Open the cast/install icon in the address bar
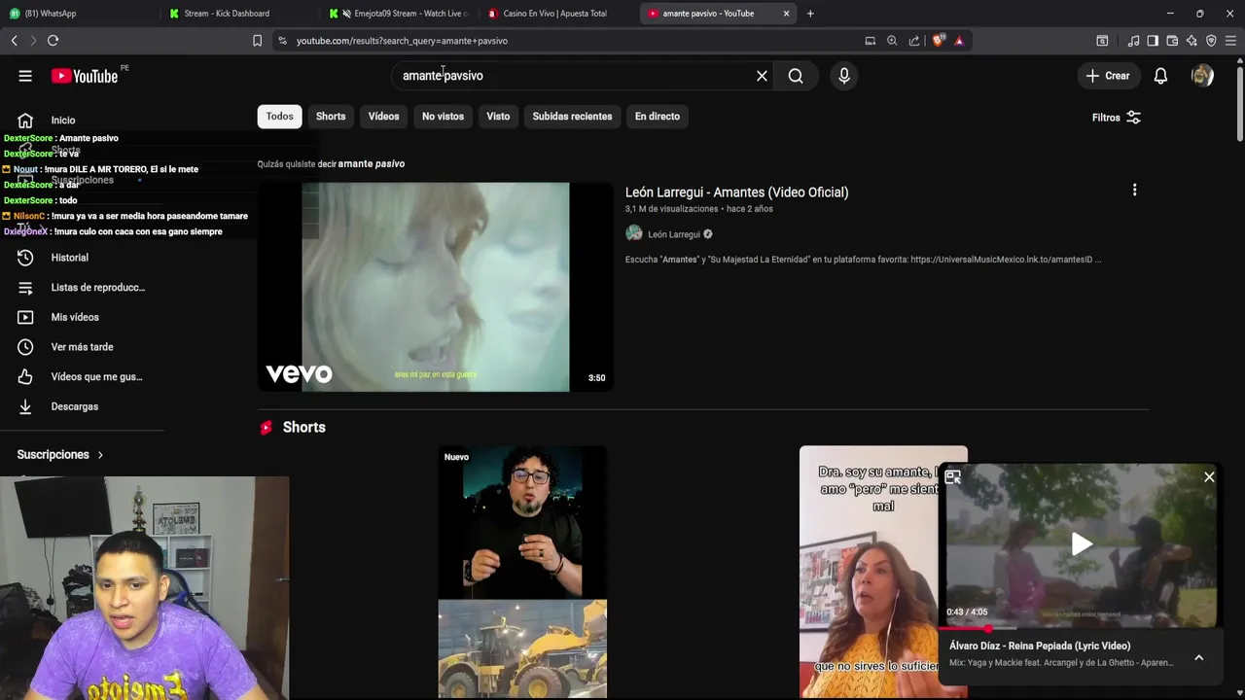Screen dimensions: 1245x700 [871, 41]
